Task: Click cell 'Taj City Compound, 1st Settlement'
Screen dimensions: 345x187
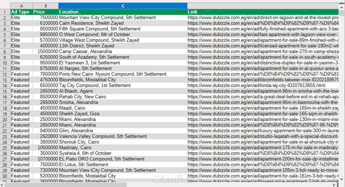Action: click(123, 86)
